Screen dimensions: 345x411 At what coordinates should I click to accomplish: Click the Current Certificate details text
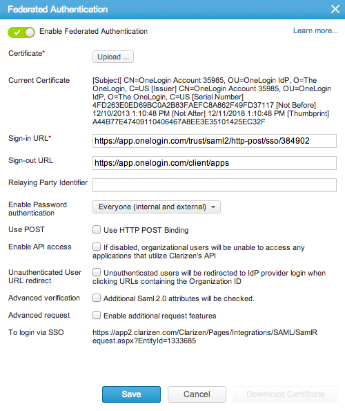pyautogui.click(x=212, y=101)
